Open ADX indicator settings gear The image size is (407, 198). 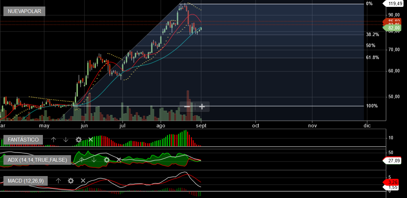(x=107, y=160)
